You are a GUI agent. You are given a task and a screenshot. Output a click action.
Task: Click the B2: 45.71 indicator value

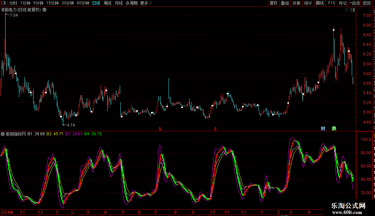pos(55,134)
